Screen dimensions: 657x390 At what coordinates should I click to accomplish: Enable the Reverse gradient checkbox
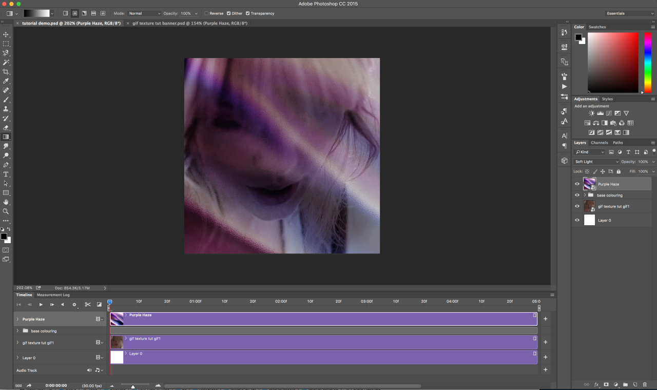click(206, 13)
